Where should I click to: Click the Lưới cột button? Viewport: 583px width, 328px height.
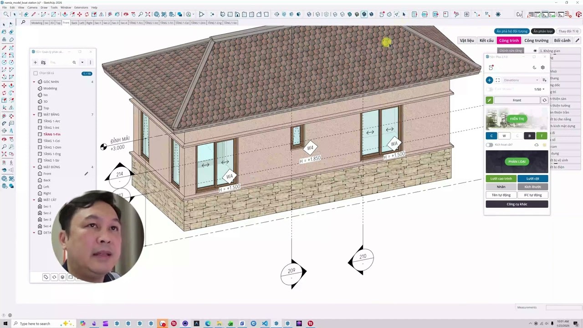(532, 179)
